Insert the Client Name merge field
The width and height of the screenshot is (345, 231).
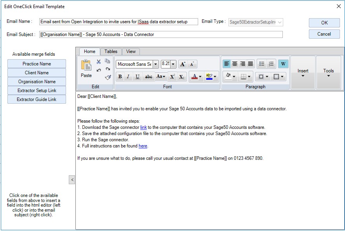37,72
